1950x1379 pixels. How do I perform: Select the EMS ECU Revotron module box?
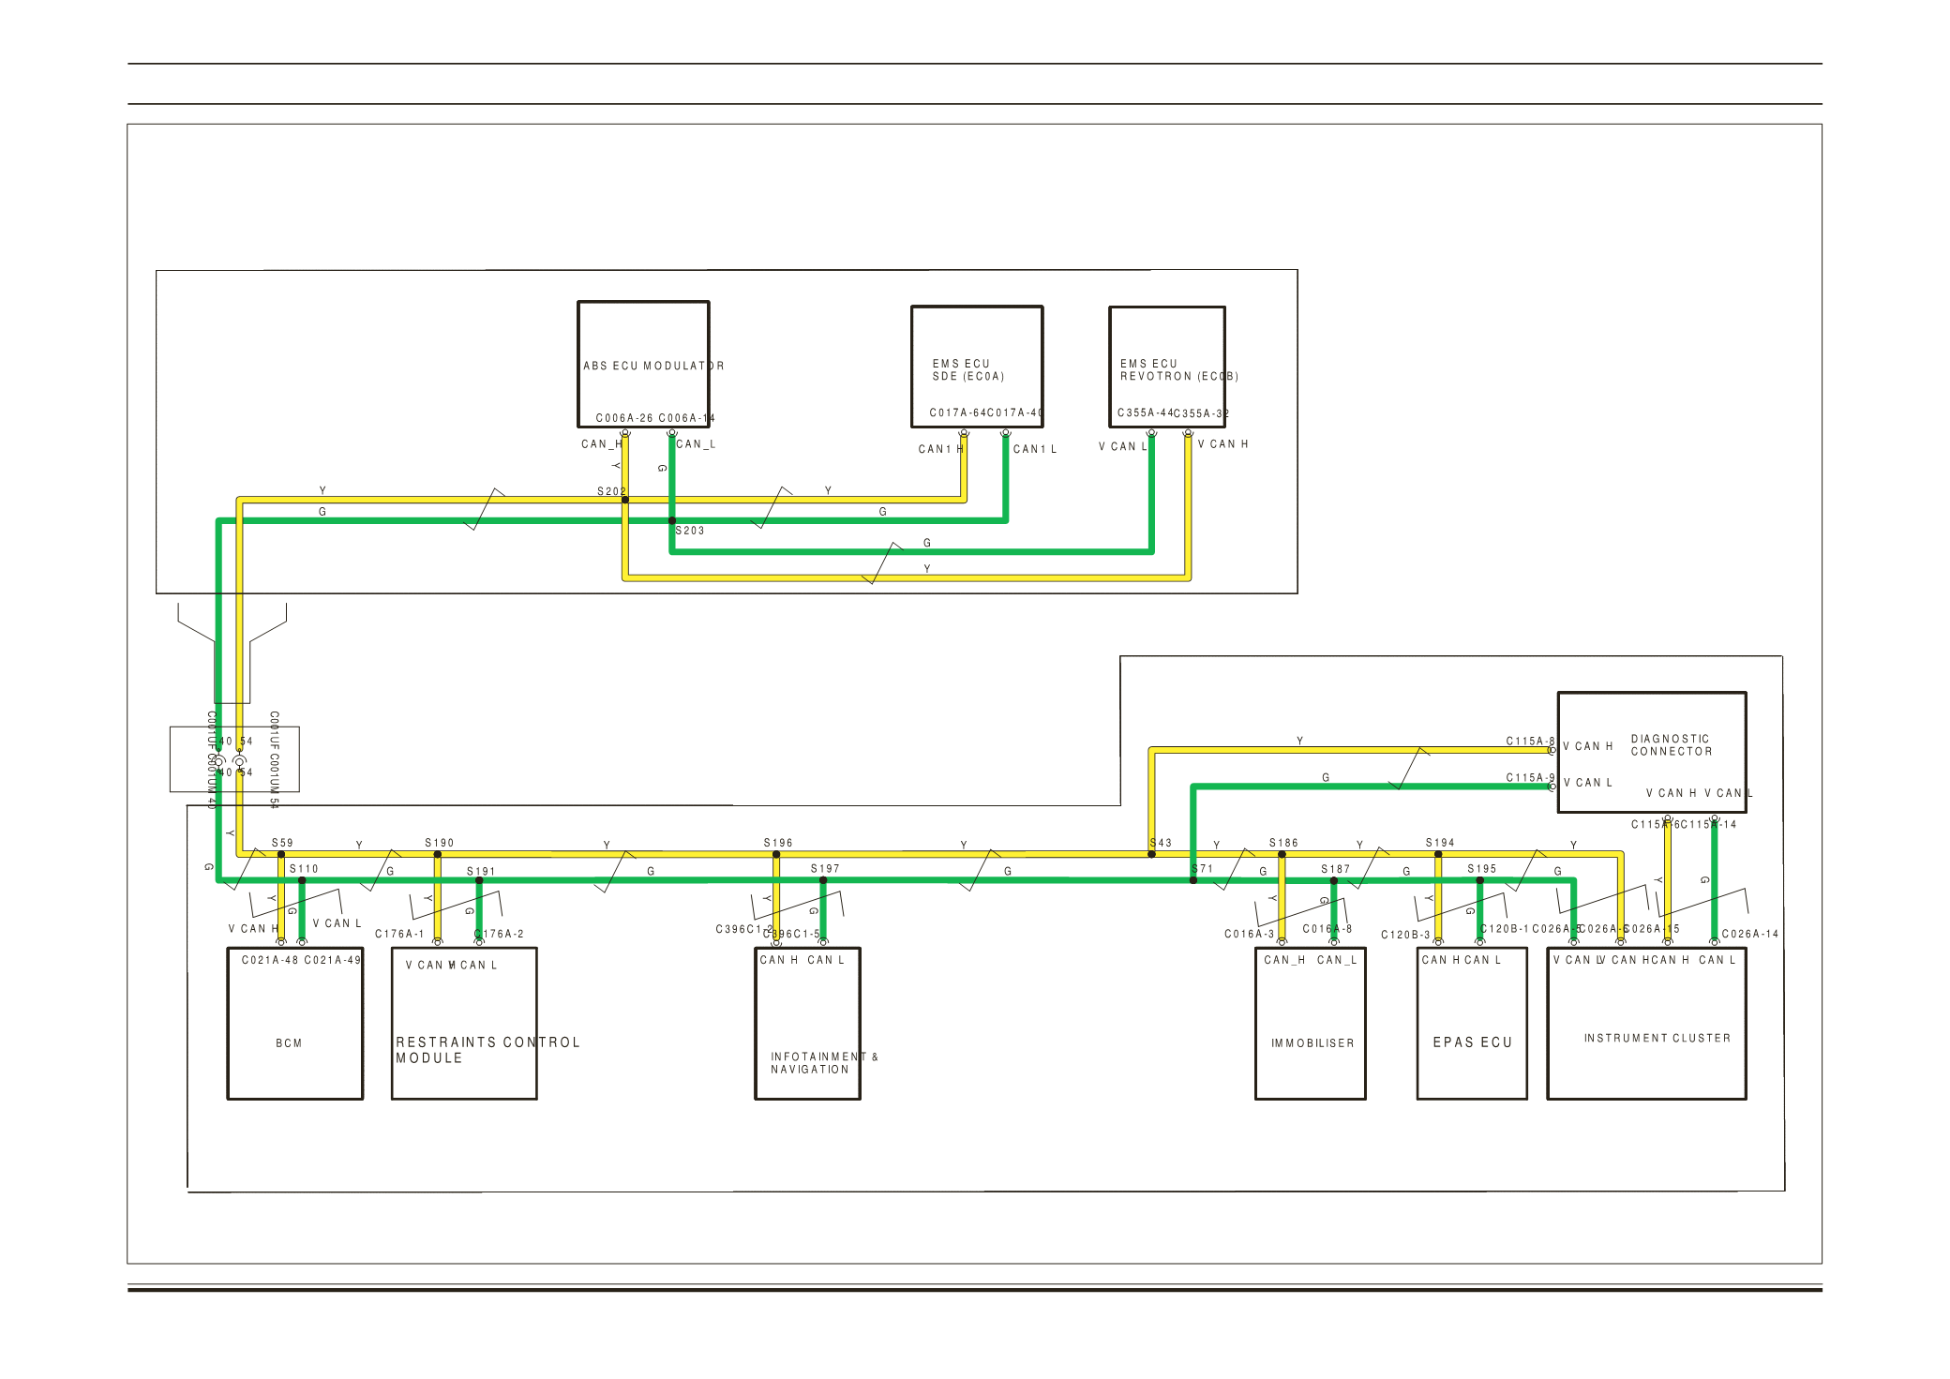1166,367
